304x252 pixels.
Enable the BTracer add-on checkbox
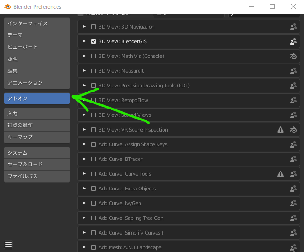tap(94, 159)
